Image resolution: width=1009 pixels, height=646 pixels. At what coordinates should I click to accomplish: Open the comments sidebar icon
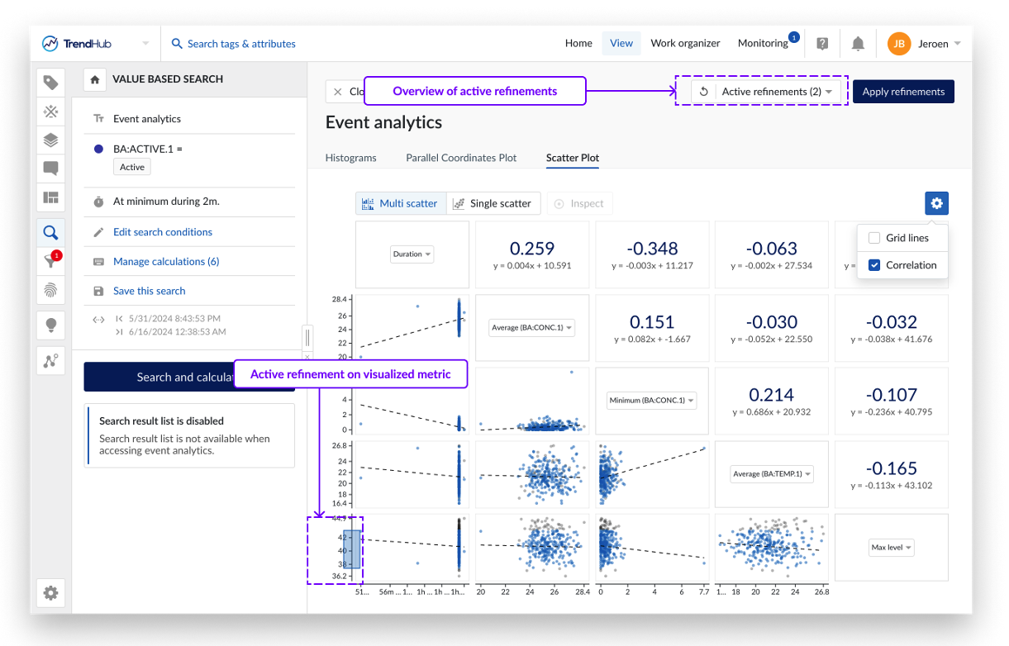coord(50,169)
